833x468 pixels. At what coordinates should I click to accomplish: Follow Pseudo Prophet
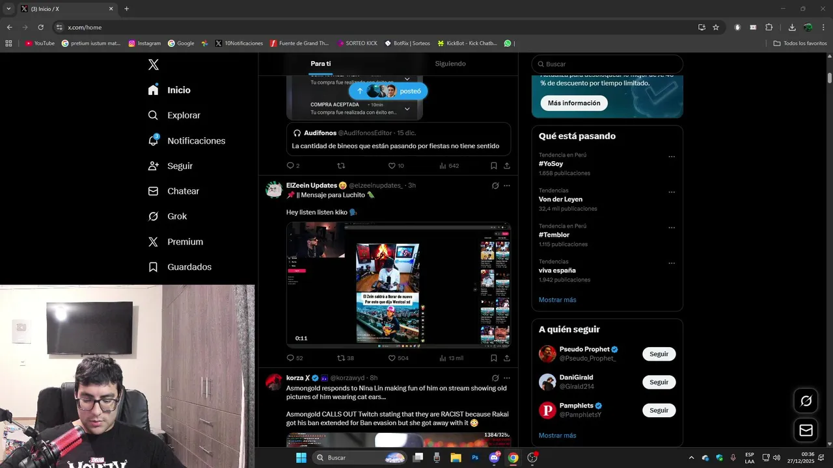tap(659, 354)
